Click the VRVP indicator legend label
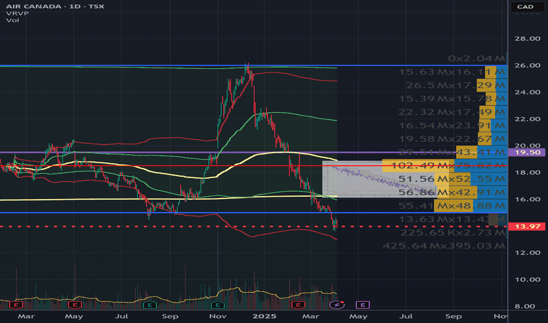Screen dimensions: 548x323 pyautogui.click(x=17, y=14)
